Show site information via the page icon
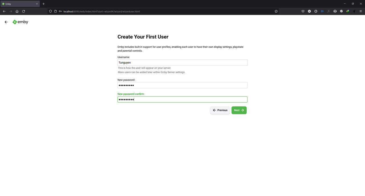 (x=55, y=11)
